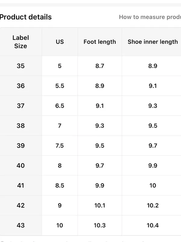Viewport: 181px width, 242px height.
Task: Click US size 8.5 cell
Action: tap(60, 185)
